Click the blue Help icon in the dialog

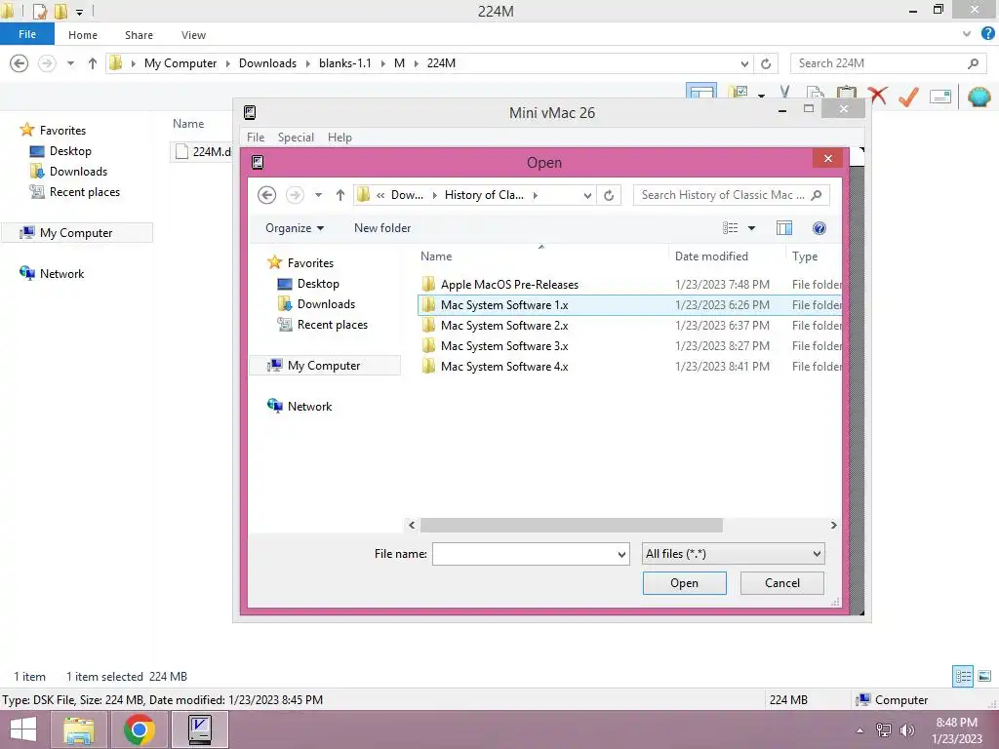point(819,228)
